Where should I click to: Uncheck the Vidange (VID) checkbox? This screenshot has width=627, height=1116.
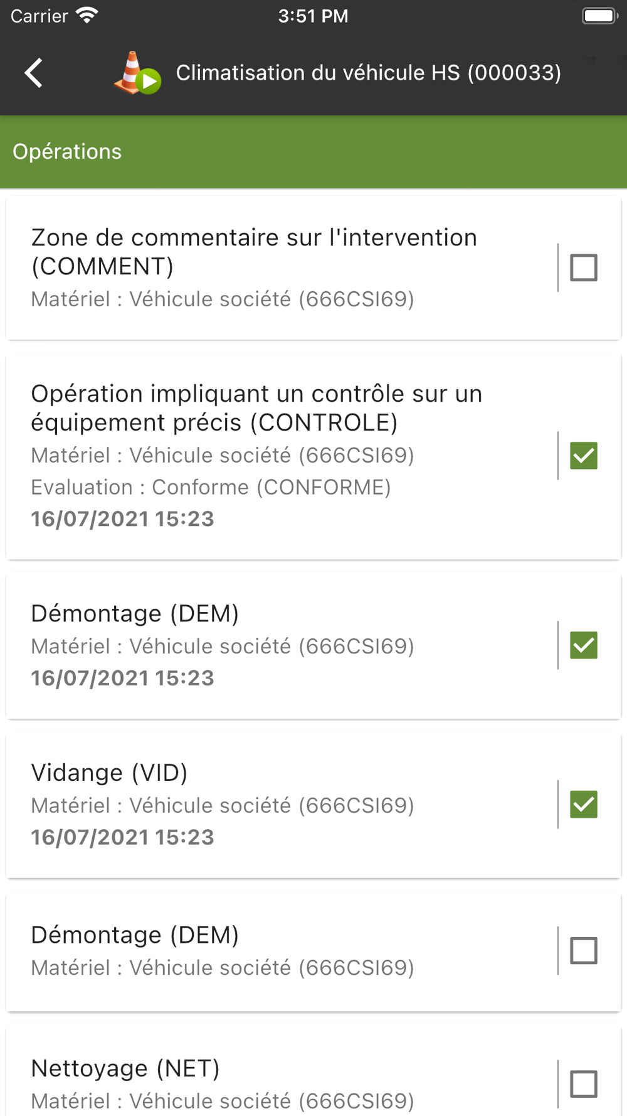pos(584,805)
